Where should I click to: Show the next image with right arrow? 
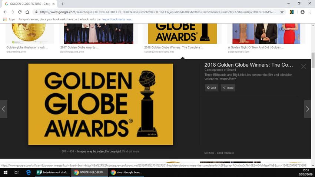tap(307, 109)
